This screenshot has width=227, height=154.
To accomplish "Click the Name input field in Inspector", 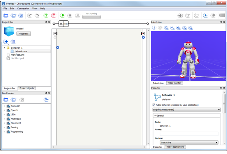I will tap(189, 134).
